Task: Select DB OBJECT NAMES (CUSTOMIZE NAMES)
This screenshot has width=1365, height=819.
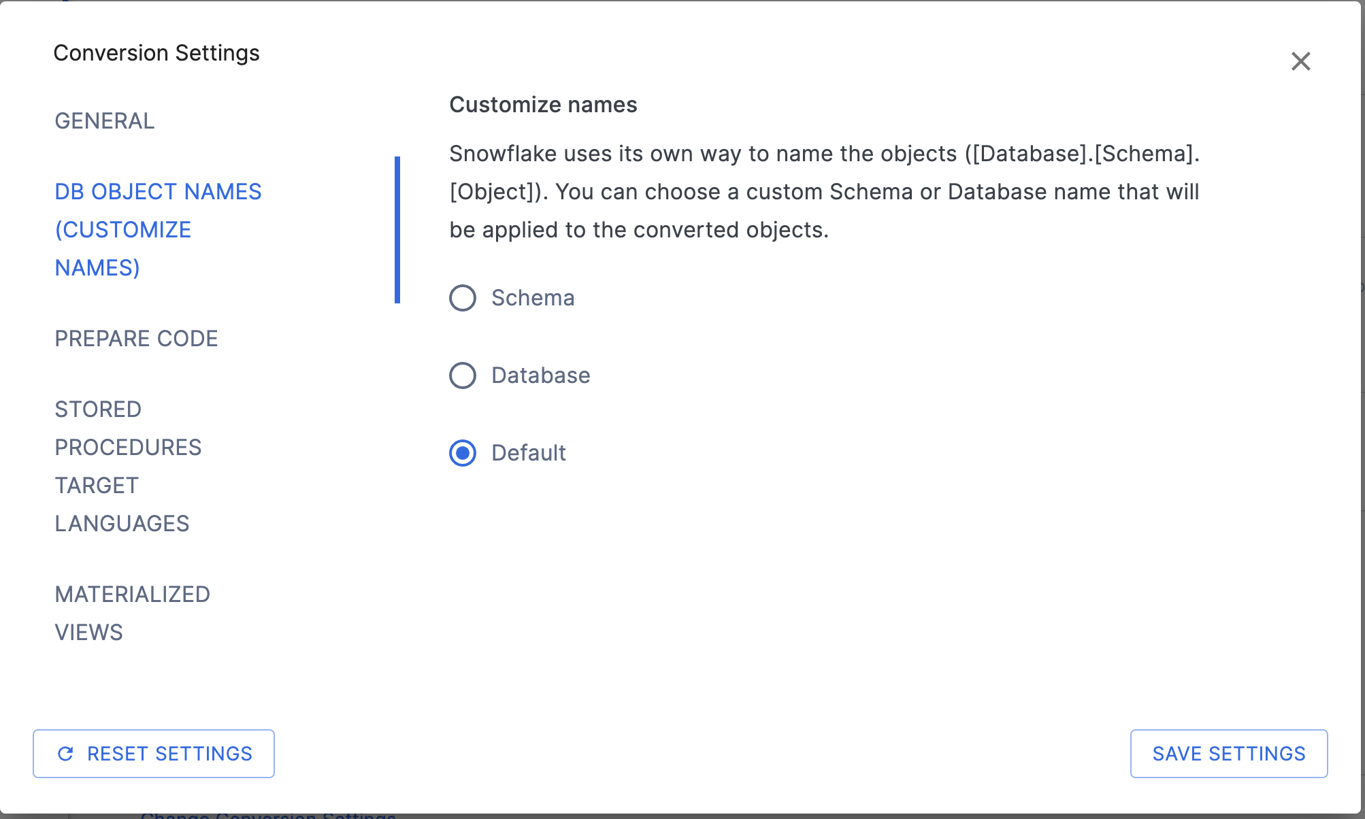Action: pos(157,229)
